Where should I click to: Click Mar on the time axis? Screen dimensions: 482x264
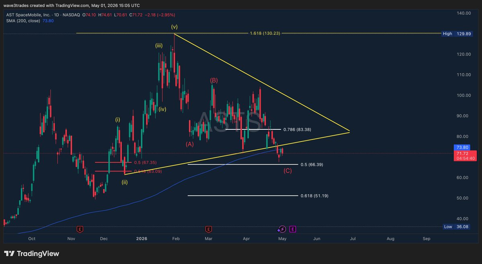(x=208, y=239)
